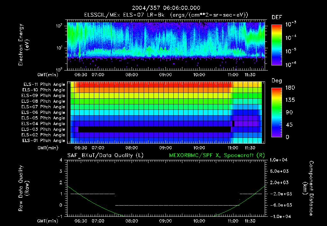
Task: Select the ELS-10 Pitch Angle row label
Action: click(x=44, y=90)
